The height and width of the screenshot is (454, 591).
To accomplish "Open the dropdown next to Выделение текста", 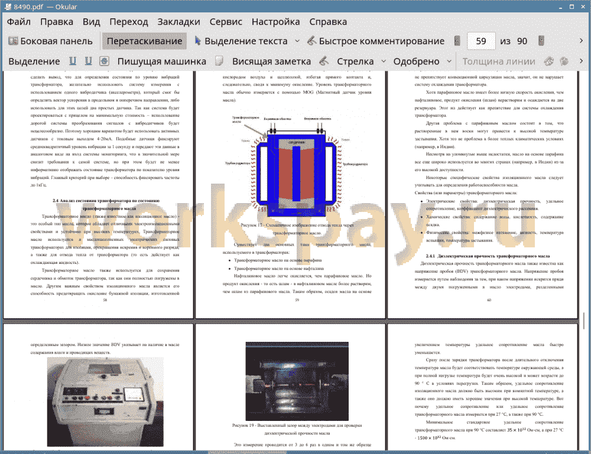I will point(297,41).
